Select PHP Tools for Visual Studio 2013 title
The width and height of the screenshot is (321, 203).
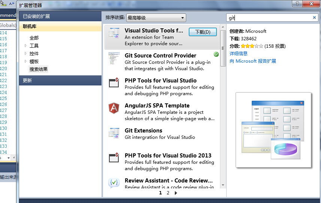[x=168, y=156]
